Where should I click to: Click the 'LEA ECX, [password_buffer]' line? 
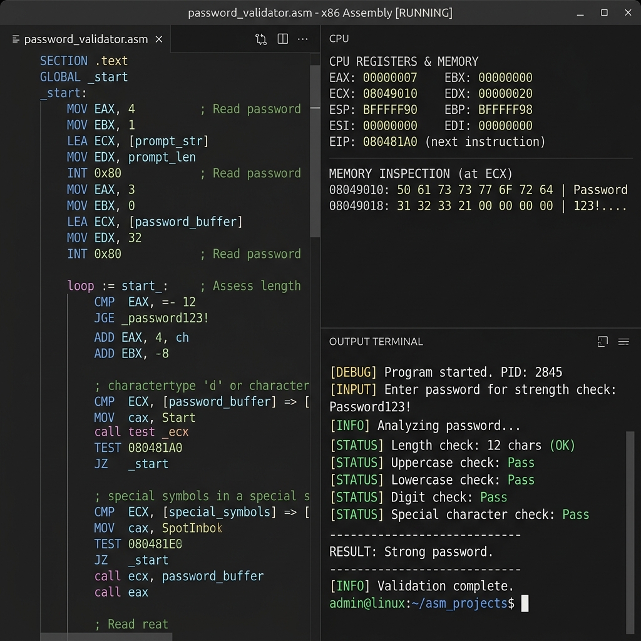point(155,222)
